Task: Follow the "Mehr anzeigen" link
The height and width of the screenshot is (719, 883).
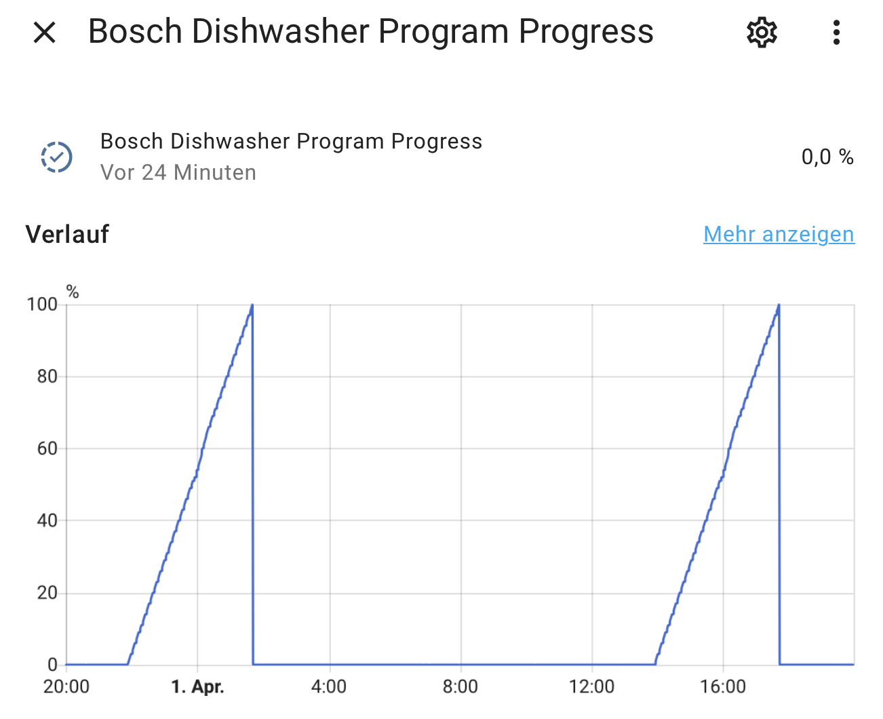Action: [779, 234]
